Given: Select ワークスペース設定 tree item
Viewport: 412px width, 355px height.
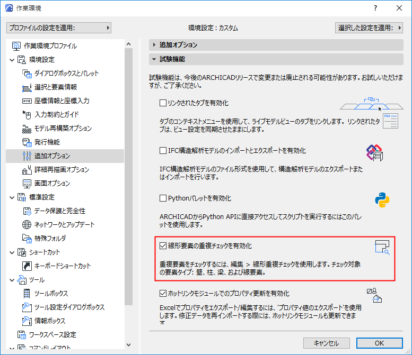Looking at the screenshot, I should 52,335.
